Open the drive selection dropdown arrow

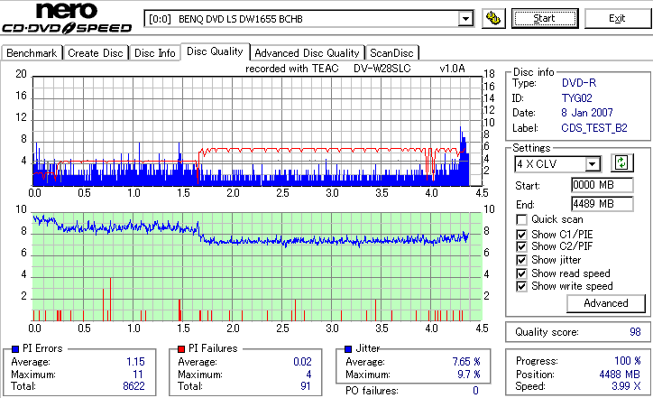point(465,19)
